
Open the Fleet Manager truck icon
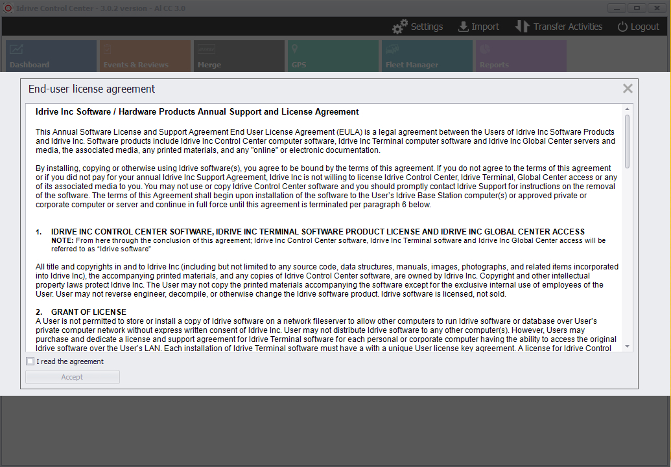click(391, 48)
